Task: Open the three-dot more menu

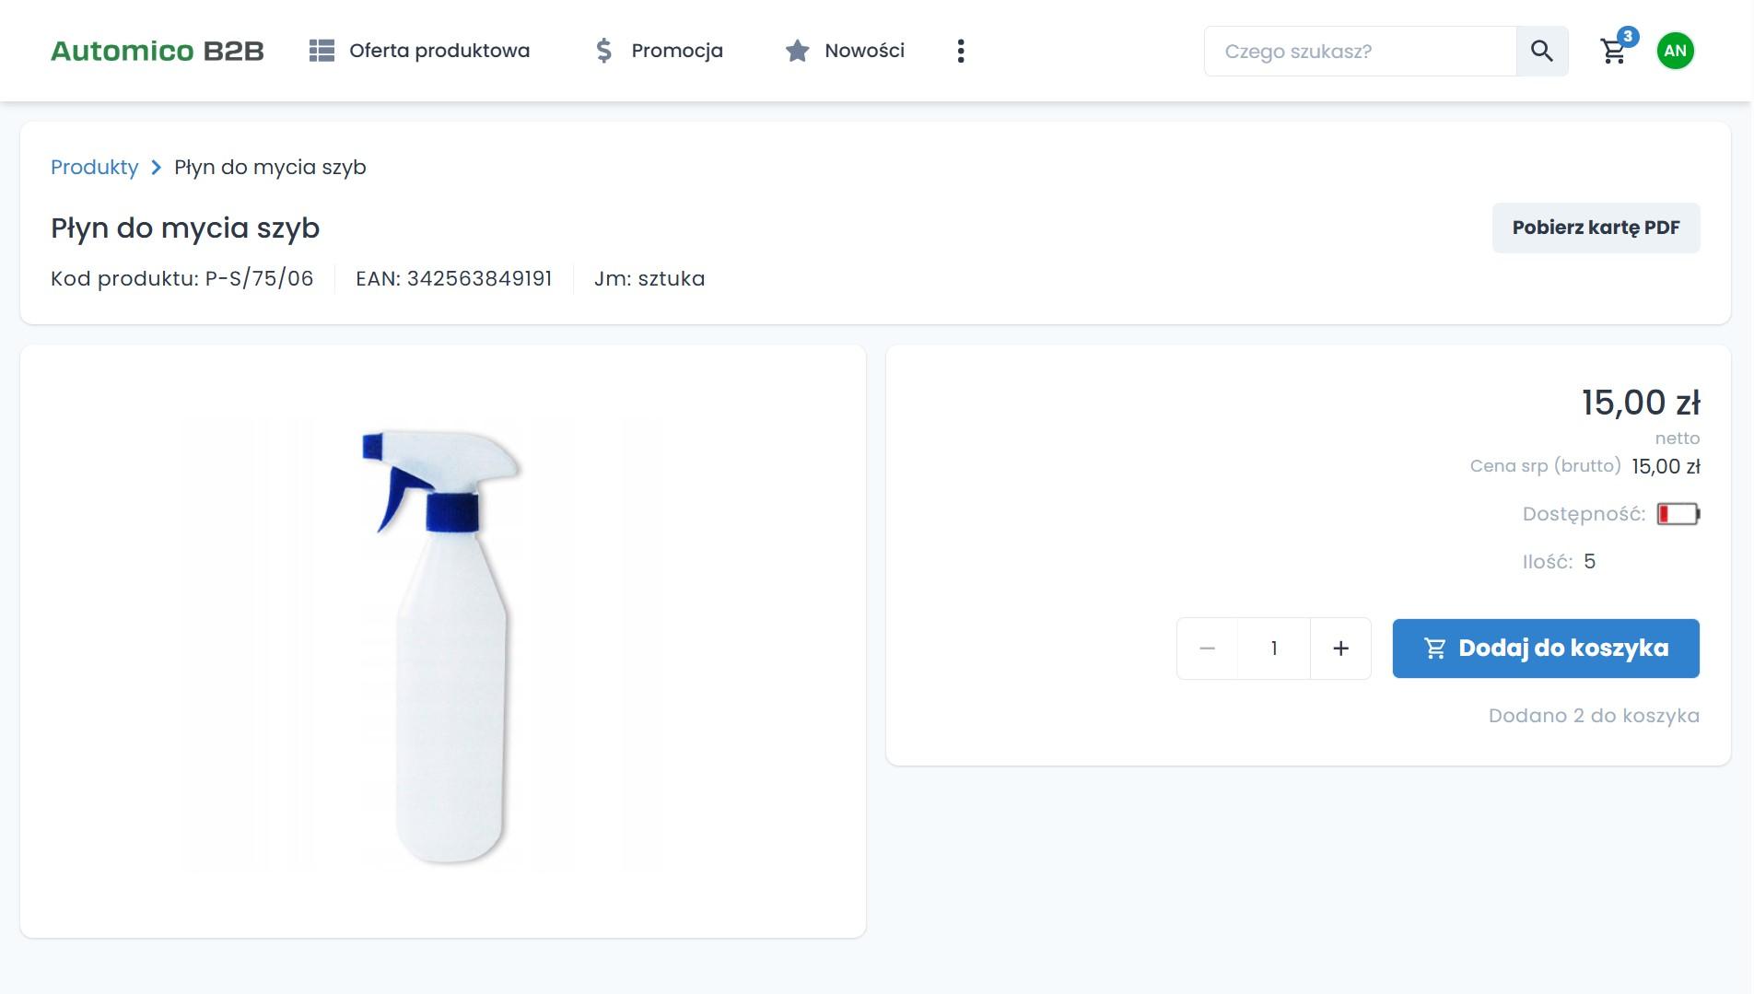Action: click(961, 51)
